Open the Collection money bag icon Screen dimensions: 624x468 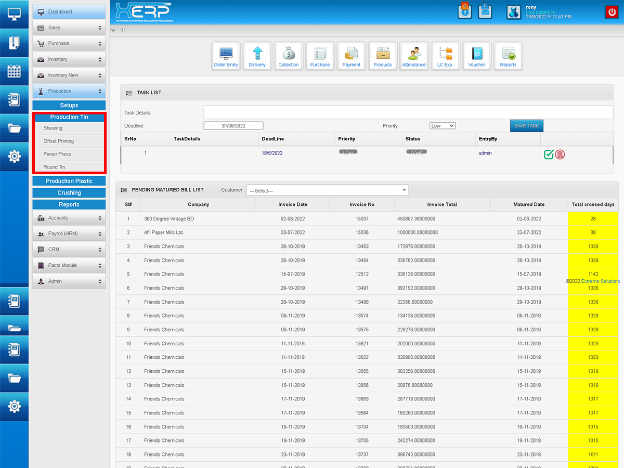point(289,56)
